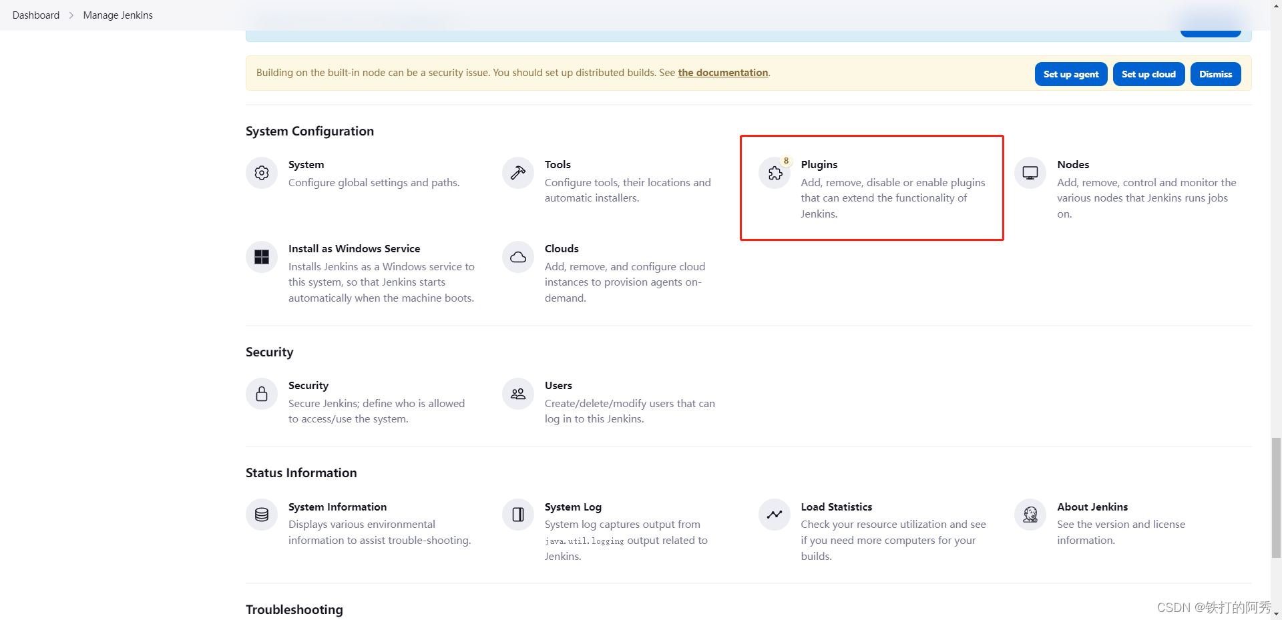Click the System Configuration section heading
The height and width of the screenshot is (620, 1282).
pos(310,131)
